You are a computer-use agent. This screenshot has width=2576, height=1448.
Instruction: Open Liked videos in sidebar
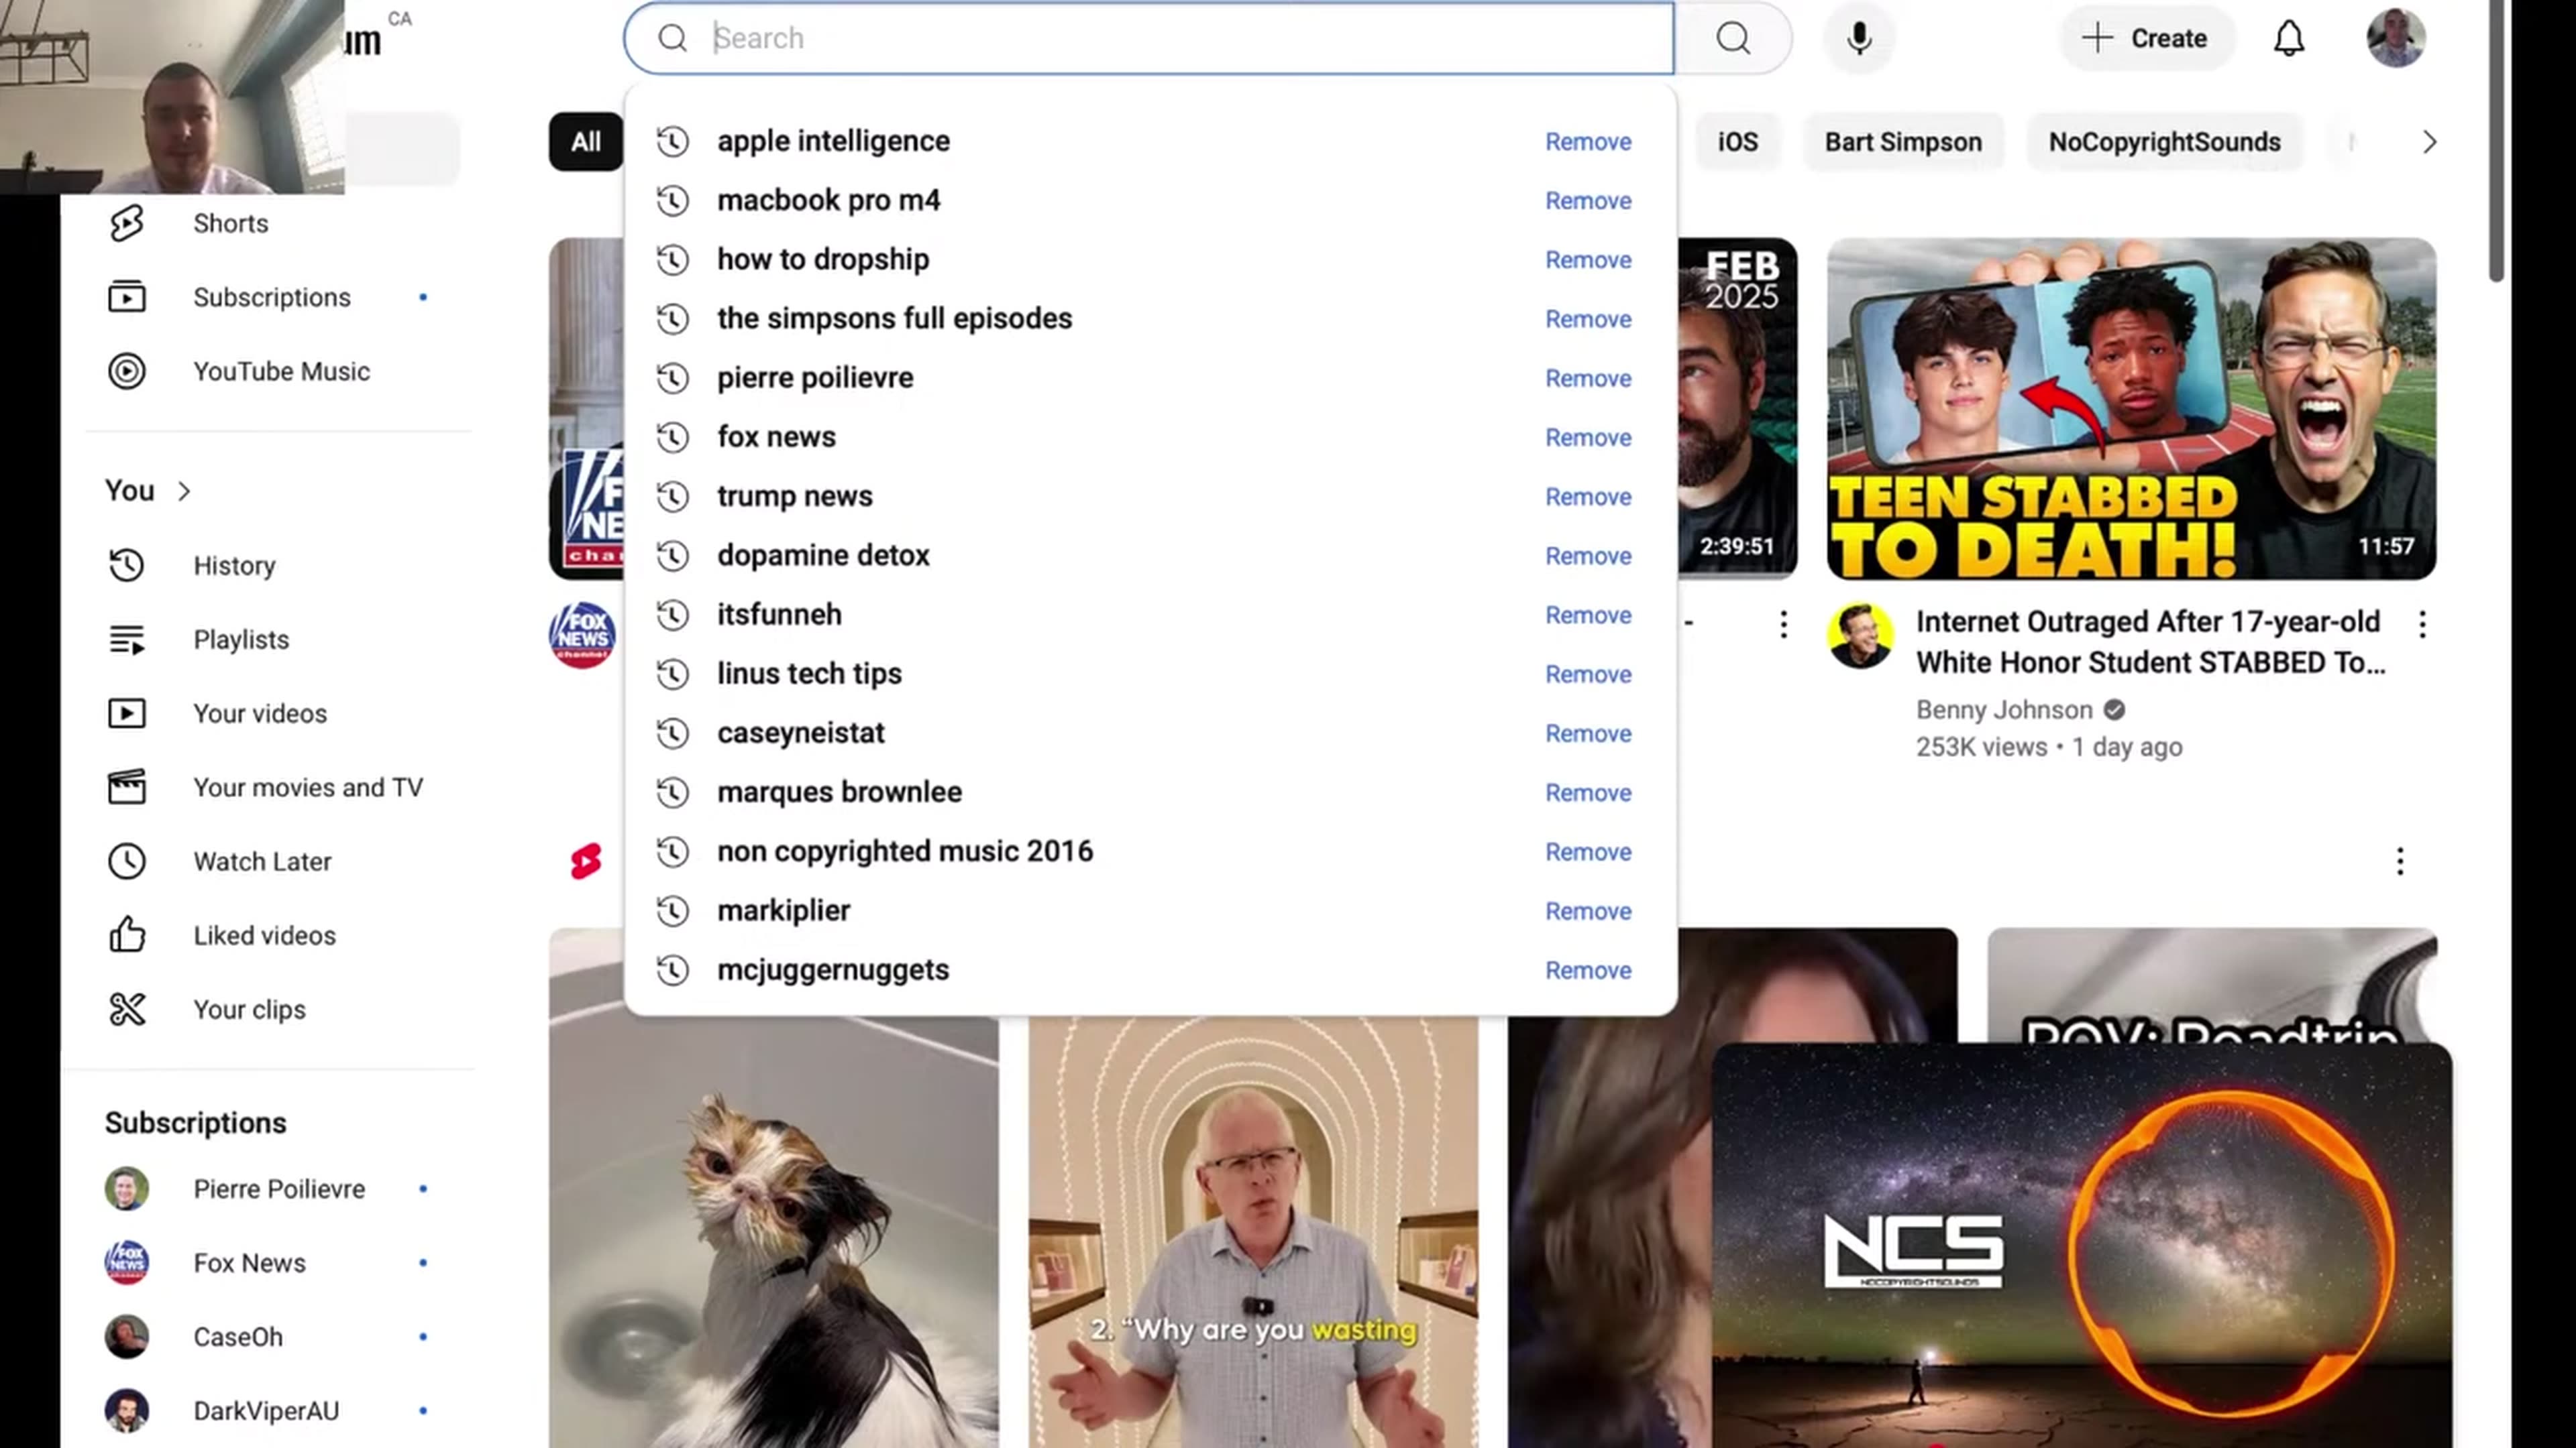(263, 935)
